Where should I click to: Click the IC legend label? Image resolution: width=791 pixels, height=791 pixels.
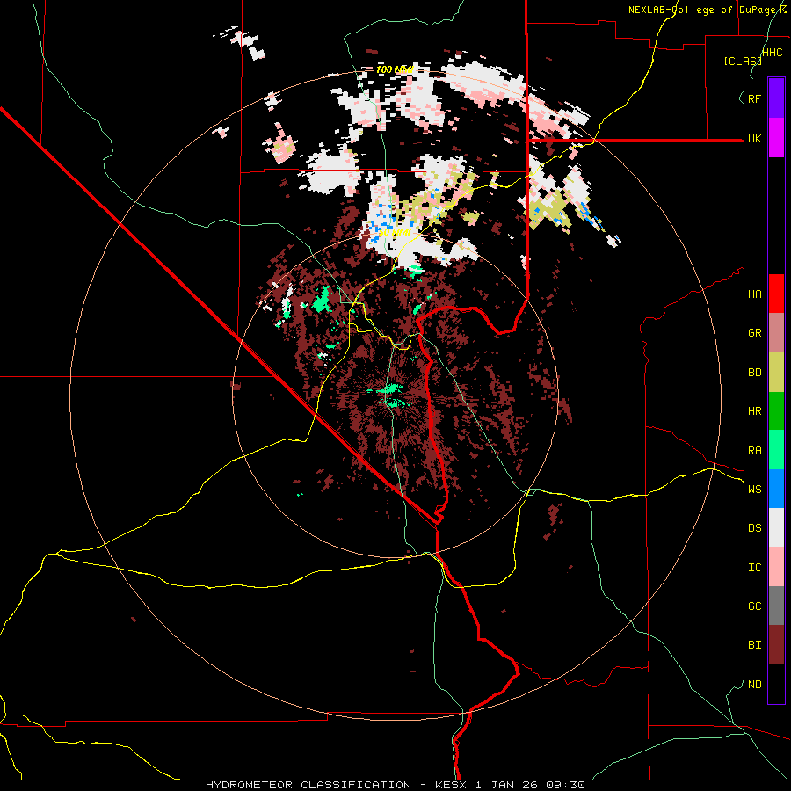pyautogui.click(x=754, y=568)
